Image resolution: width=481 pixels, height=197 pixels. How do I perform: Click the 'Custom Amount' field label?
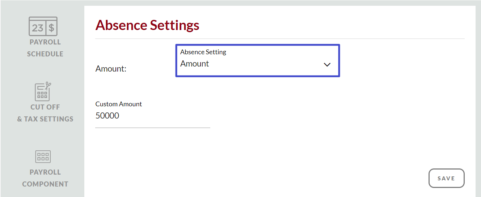tap(118, 104)
